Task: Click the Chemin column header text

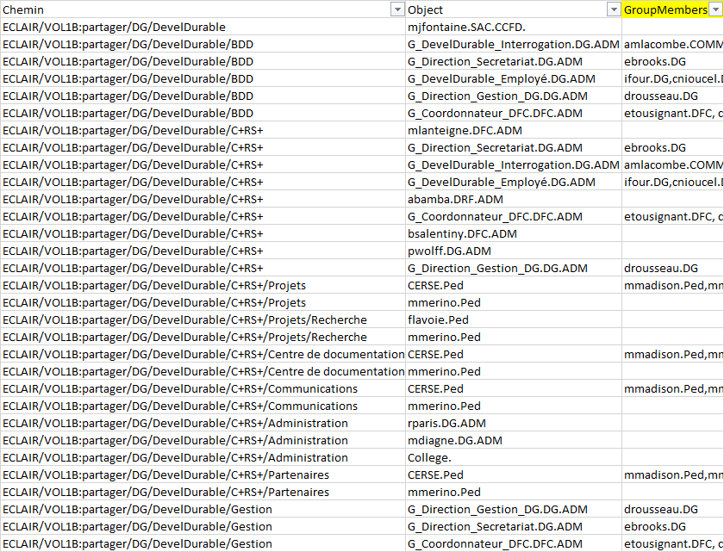Action: coord(24,9)
